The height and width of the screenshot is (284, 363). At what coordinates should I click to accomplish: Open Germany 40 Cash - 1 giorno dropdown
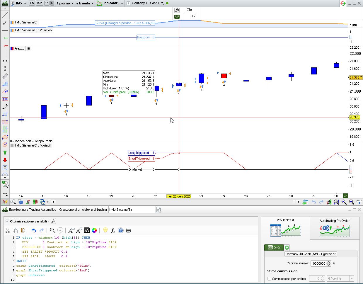[311, 254]
